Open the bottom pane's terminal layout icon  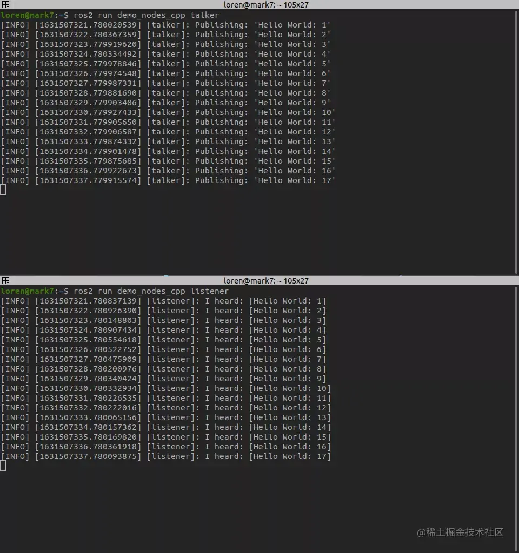(5, 280)
